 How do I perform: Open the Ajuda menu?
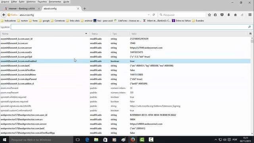point(66,2)
